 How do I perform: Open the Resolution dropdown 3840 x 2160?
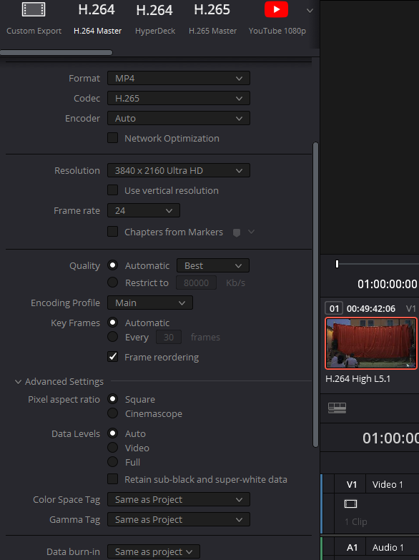point(179,170)
